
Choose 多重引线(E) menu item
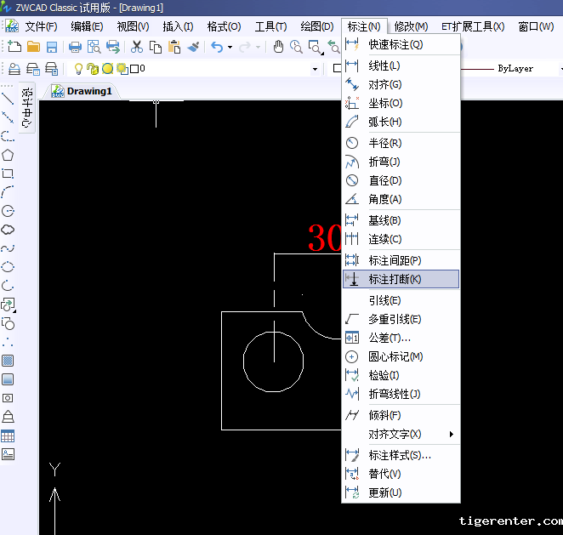point(401,319)
